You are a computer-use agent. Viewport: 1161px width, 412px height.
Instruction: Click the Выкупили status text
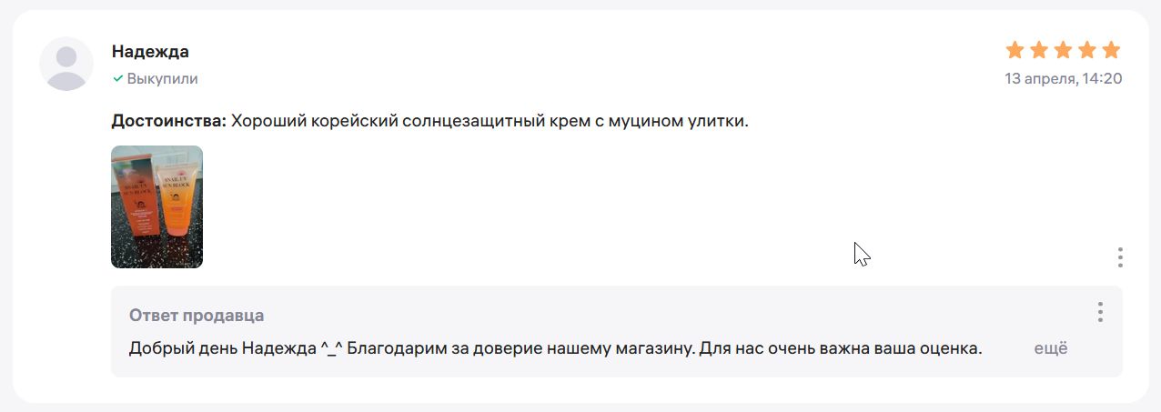(x=163, y=79)
